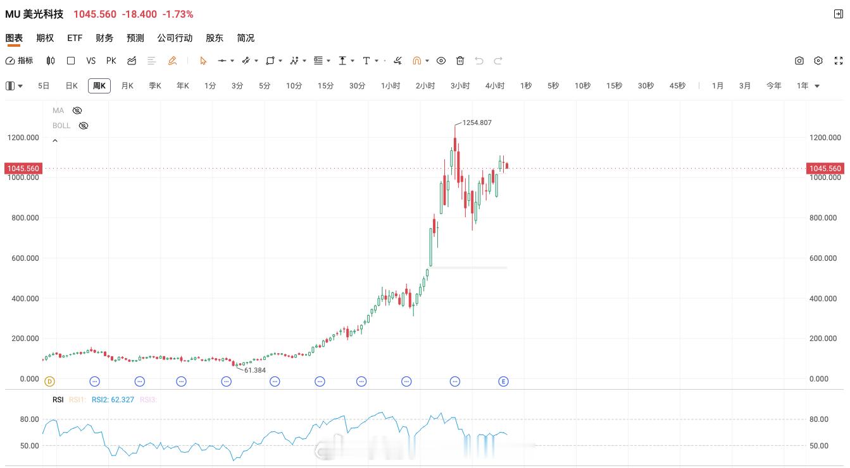Switch to the 期权 tab
850x468 pixels.
click(45, 38)
